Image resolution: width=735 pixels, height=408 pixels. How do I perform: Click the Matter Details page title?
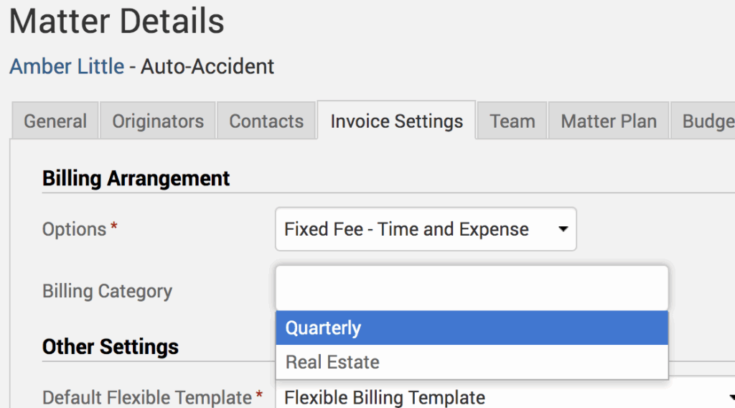[117, 22]
